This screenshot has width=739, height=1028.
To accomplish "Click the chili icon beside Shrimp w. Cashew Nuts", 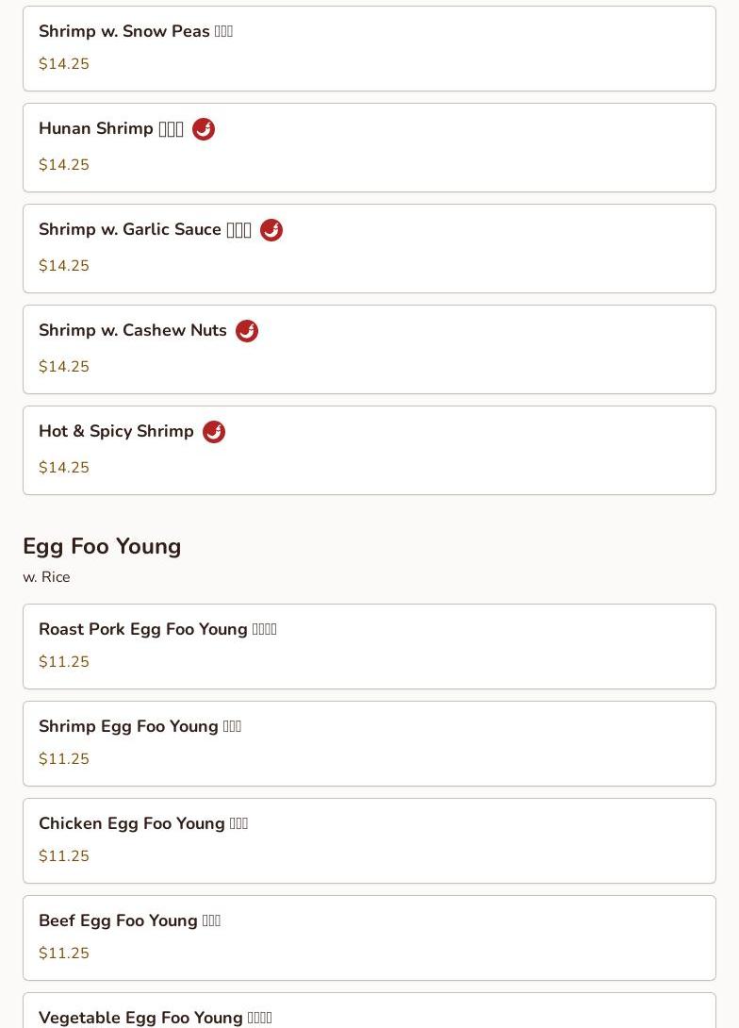I will point(247,331).
